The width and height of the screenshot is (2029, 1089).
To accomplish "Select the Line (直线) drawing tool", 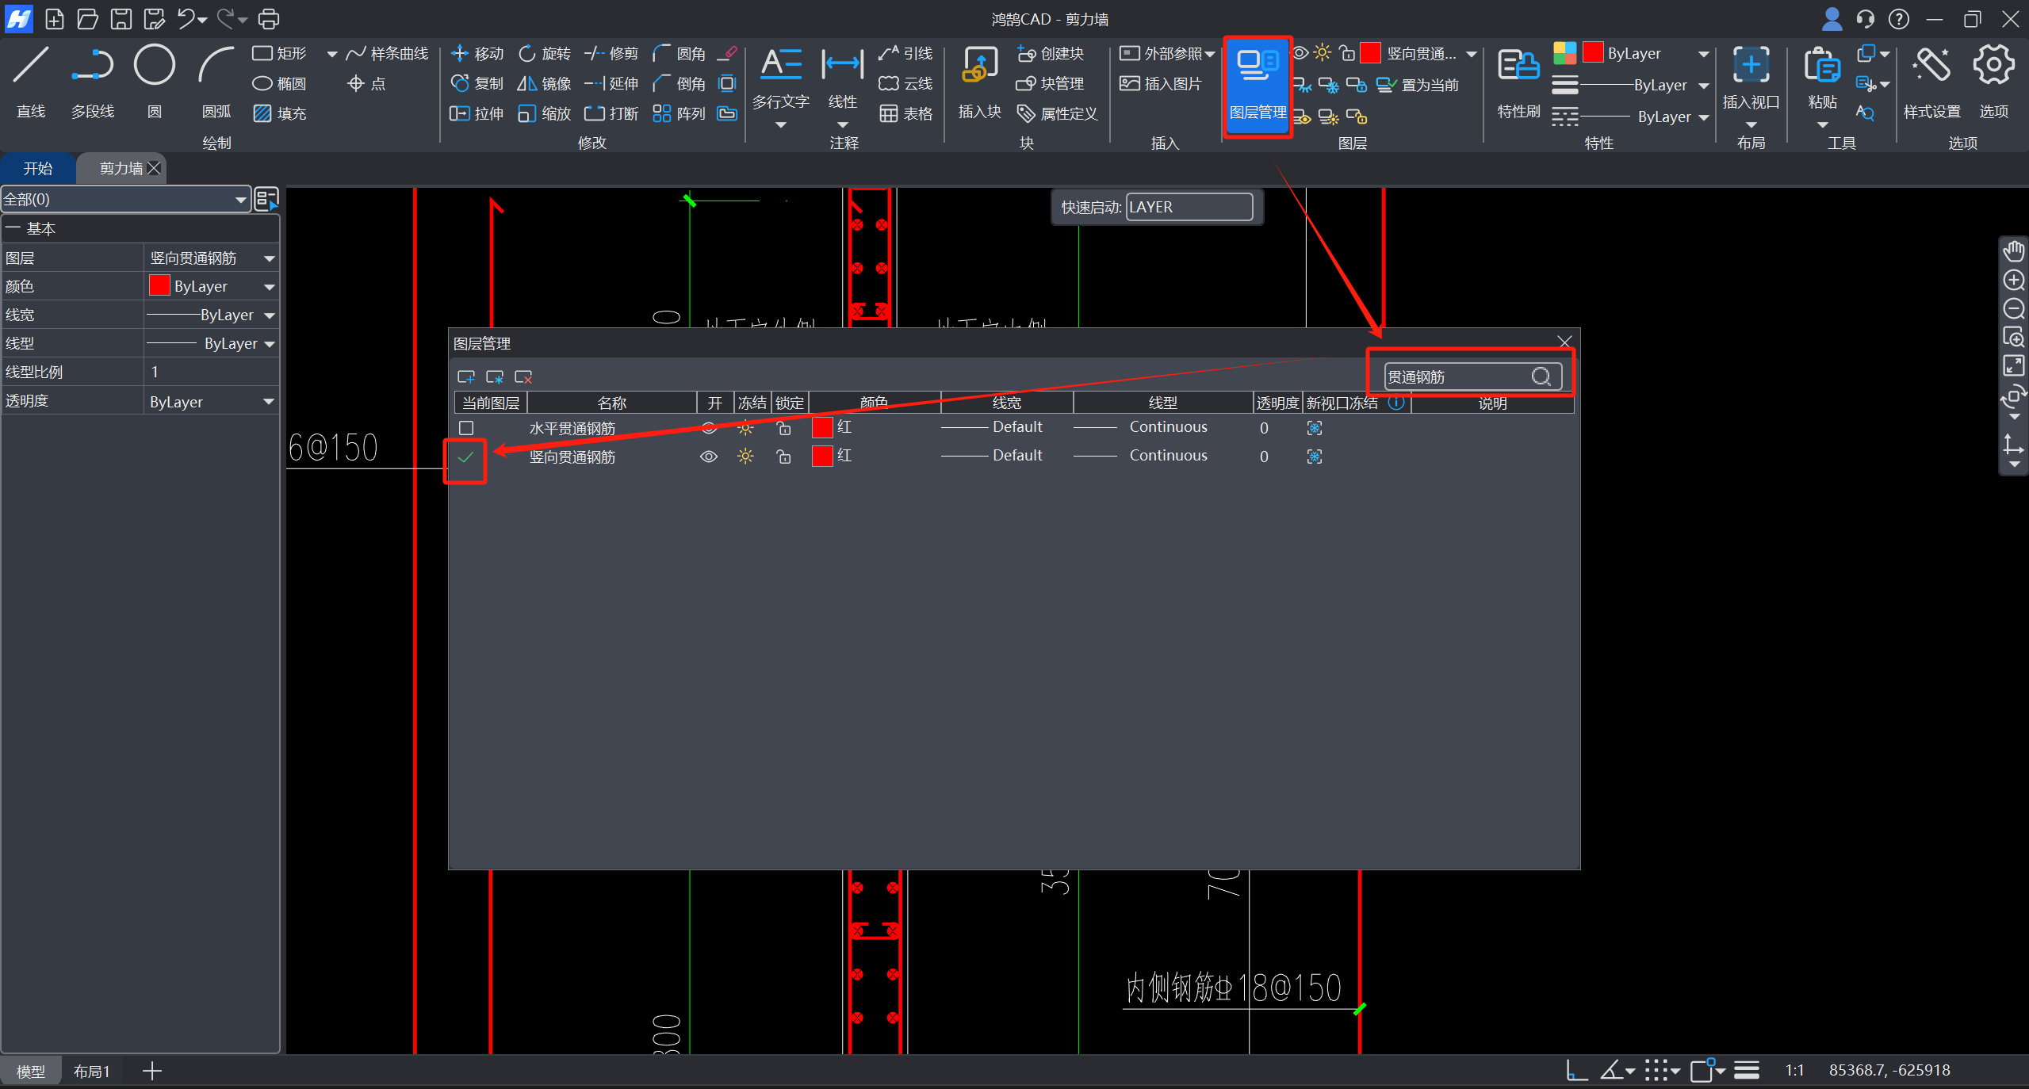I will click(31, 66).
